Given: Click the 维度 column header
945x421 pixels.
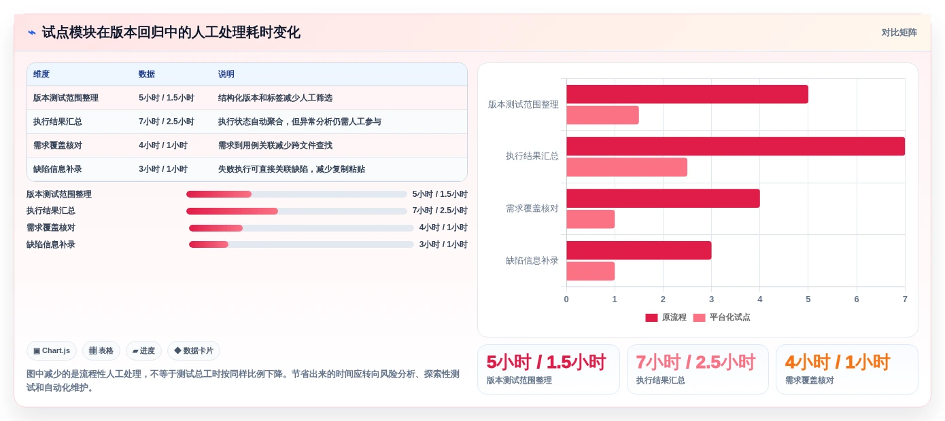Looking at the screenshot, I should pyautogui.click(x=41, y=74).
